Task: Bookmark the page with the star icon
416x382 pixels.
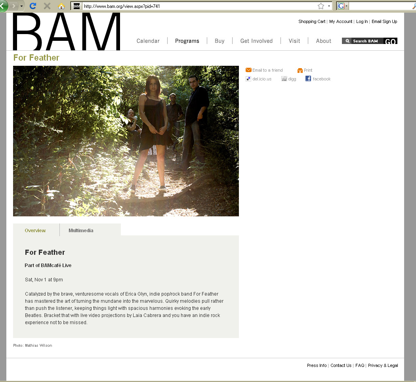Action: (321, 6)
